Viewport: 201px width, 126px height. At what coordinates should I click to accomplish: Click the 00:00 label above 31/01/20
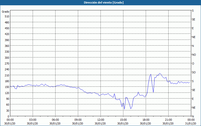191,120
